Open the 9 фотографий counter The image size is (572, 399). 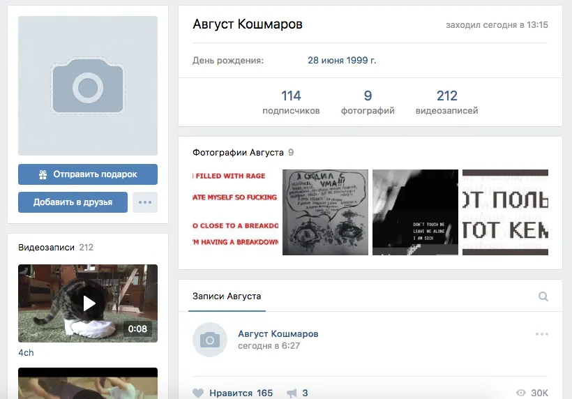pos(368,102)
